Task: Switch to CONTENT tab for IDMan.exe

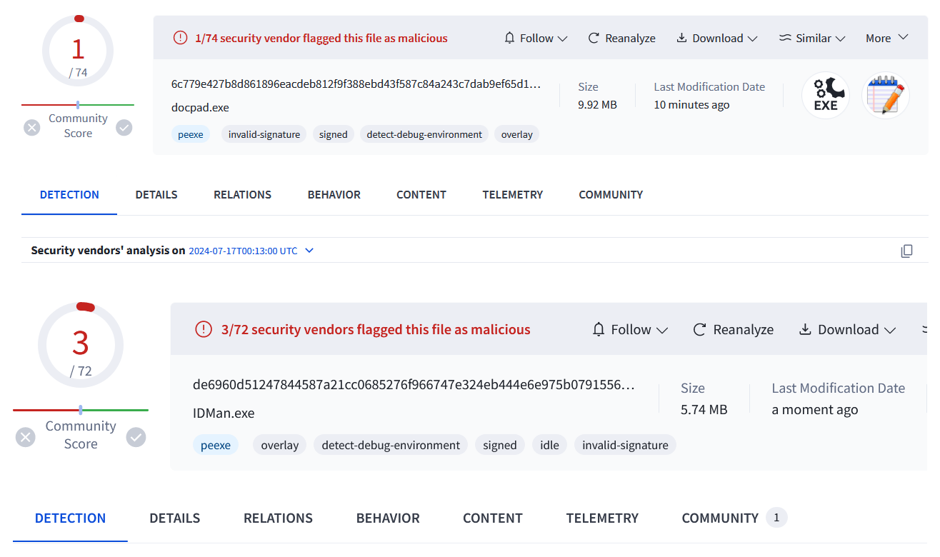Action: coord(493,518)
